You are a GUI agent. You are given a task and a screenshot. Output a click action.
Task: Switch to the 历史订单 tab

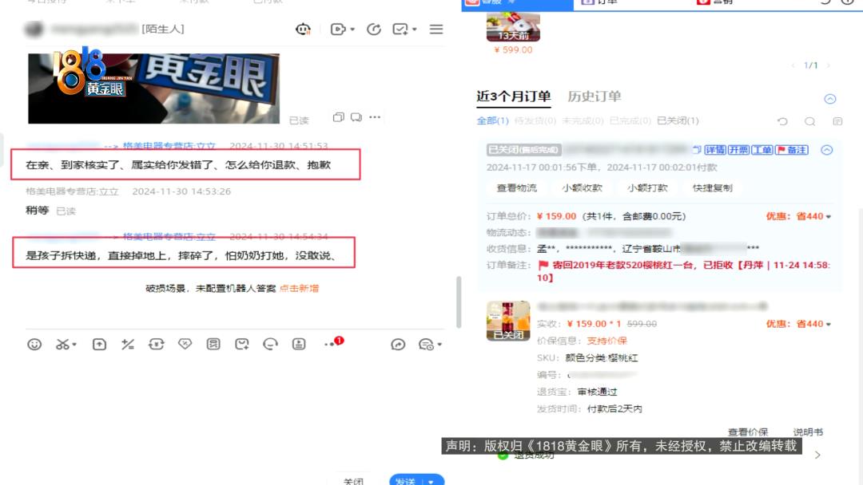tap(595, 96)
